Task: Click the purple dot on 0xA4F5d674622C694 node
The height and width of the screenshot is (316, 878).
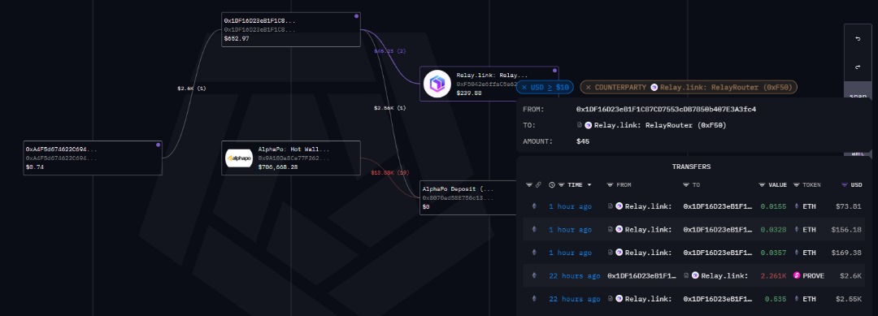Action: [159, 145]
